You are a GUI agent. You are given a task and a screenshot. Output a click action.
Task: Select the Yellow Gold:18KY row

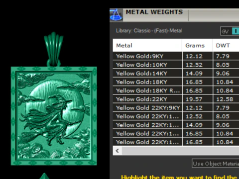pos(176,82)
